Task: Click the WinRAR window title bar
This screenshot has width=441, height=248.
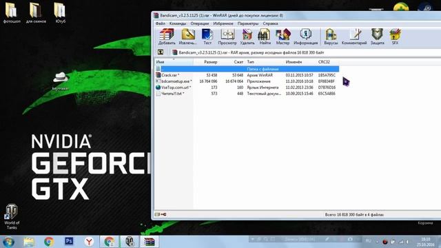Action: 296,15
